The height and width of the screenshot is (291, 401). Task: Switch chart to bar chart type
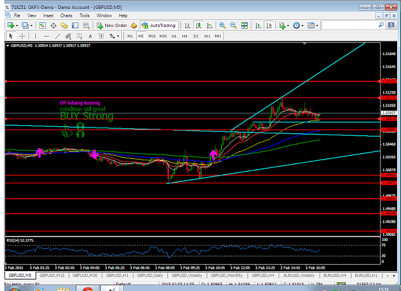(187, 26)
